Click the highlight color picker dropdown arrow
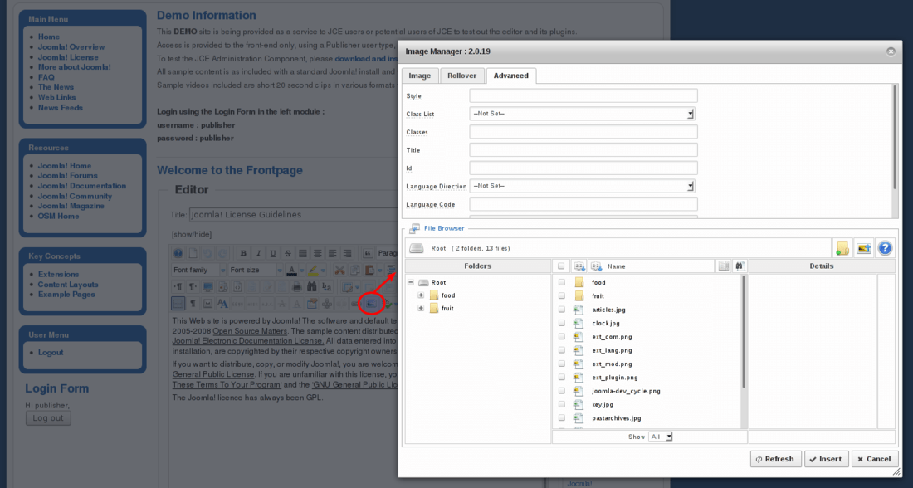The width and height of the screenshot is (913, 488). (323, 270)
